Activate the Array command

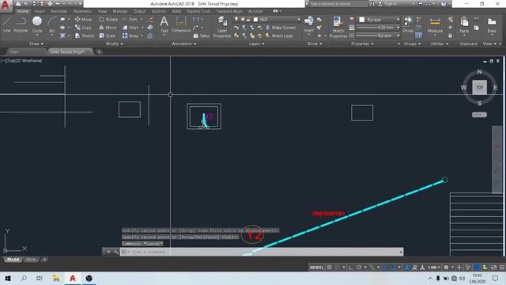[130, 36]
